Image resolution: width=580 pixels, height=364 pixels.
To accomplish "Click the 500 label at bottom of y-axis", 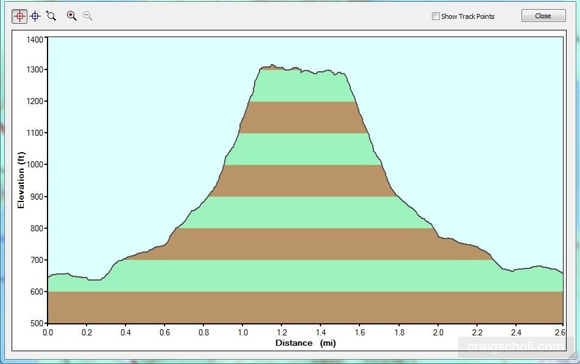I will [x=36, y=322].
